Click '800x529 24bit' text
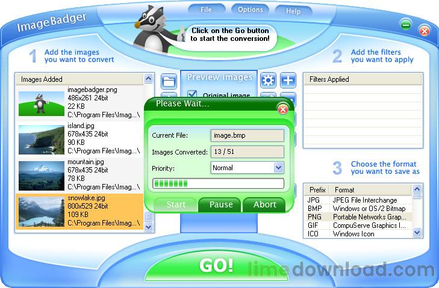The image size is (439, 288). click(88, 206)
